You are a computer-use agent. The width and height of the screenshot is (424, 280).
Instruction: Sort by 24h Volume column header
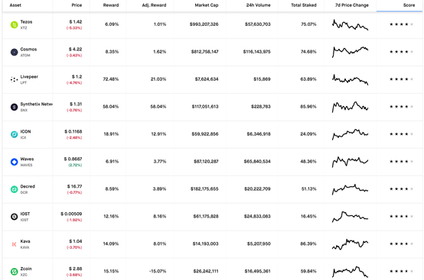pyautogui.click(x=258, y=5)
